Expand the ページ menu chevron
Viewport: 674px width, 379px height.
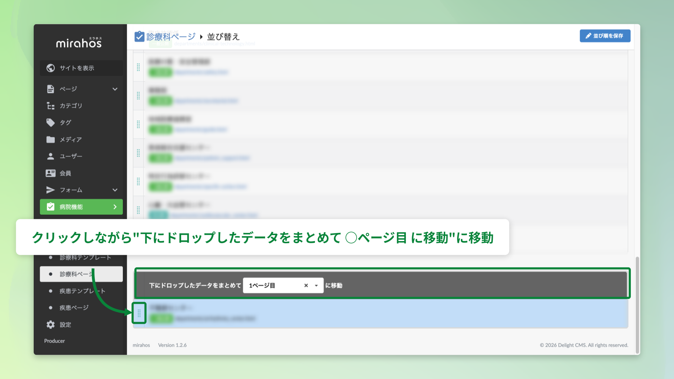coord(115,89)
